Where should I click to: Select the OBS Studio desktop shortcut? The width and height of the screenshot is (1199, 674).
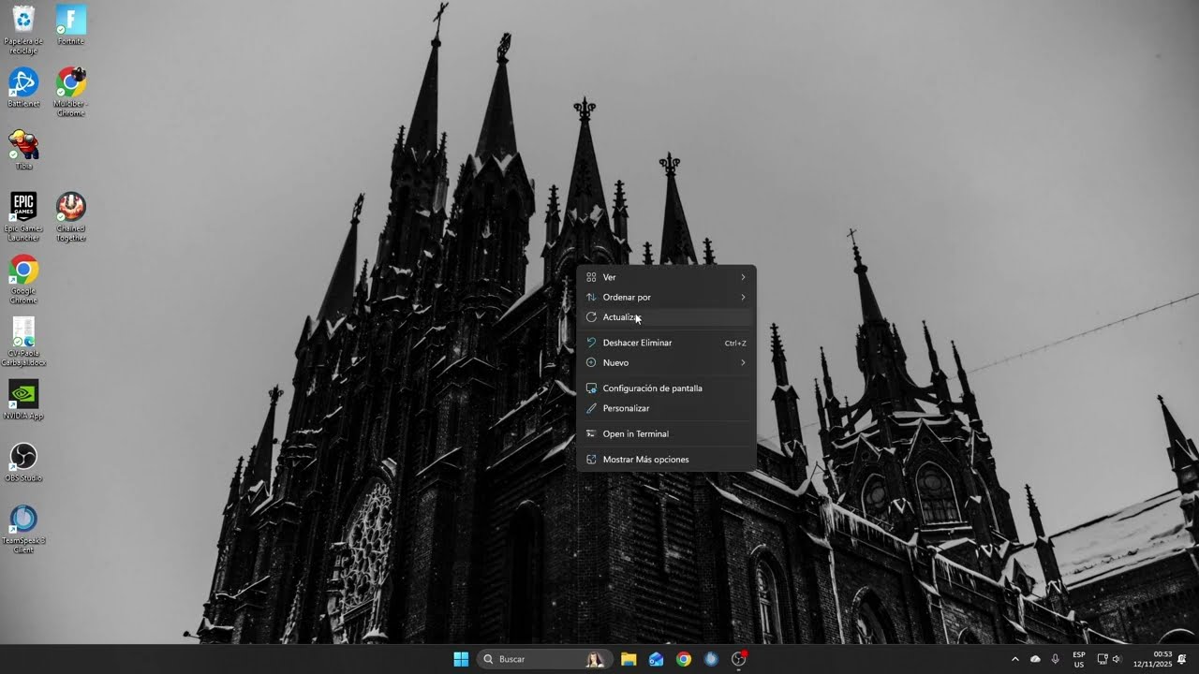(23, 462)
